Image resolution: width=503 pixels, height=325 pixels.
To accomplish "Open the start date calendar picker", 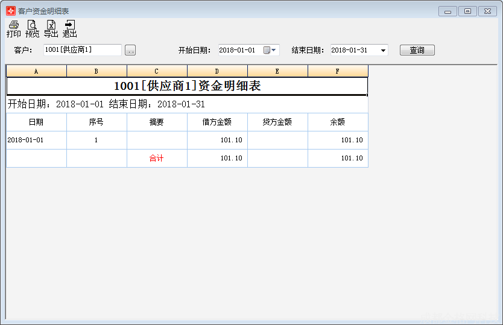I will coord(267,50).
